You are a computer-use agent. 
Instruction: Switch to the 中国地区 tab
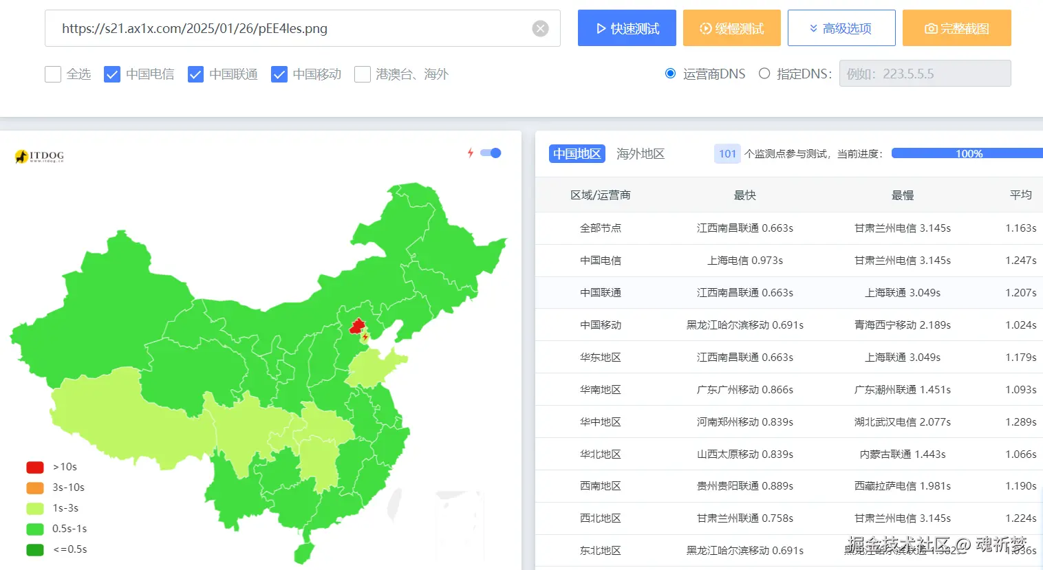[577, 154]
